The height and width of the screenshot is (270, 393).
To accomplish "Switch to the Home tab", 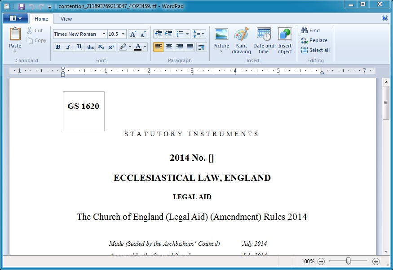I will click(x=41, y=19).
